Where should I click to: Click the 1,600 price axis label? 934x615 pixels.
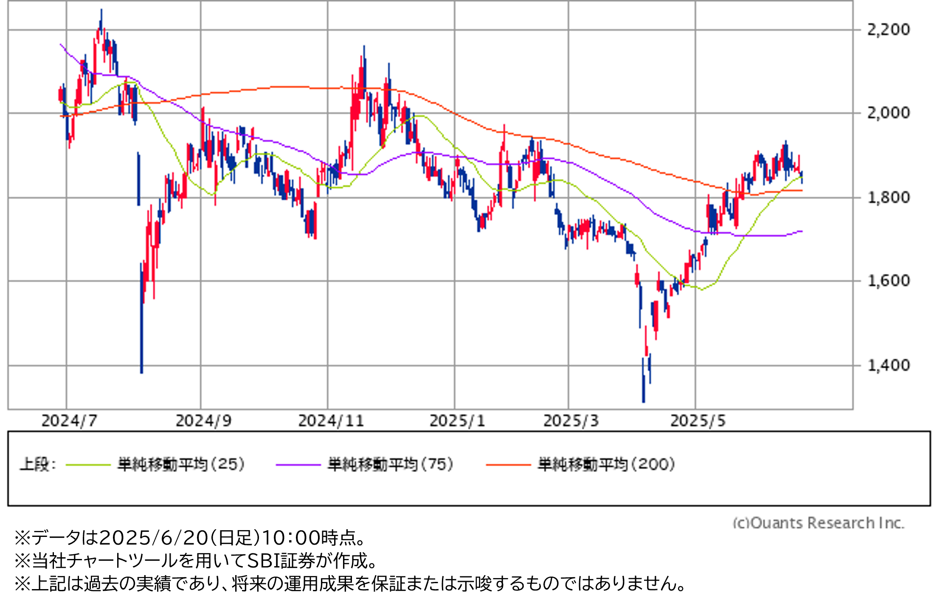(x=888, y=281)
